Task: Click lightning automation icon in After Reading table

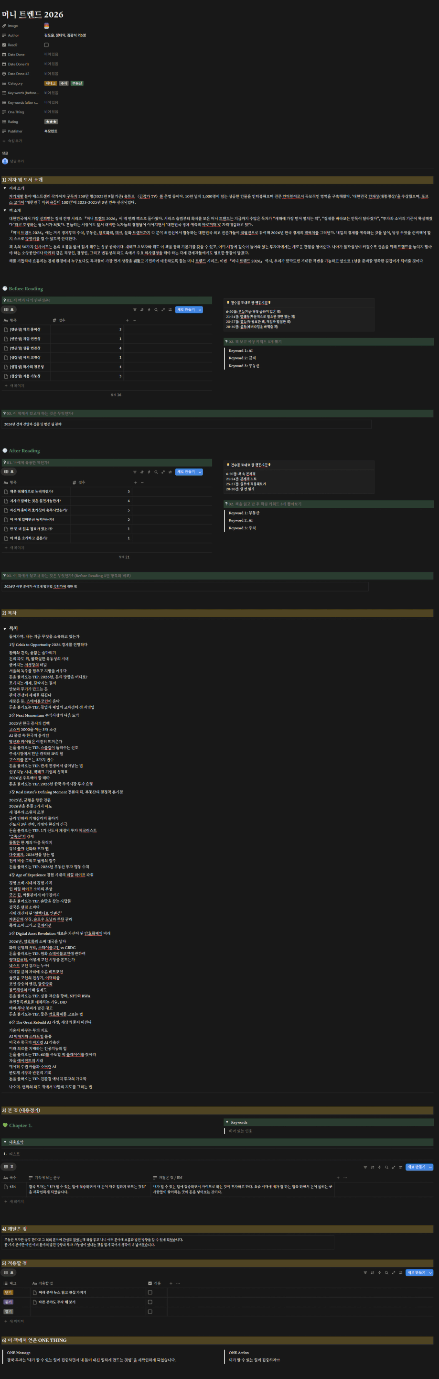Action: [149, 472]
